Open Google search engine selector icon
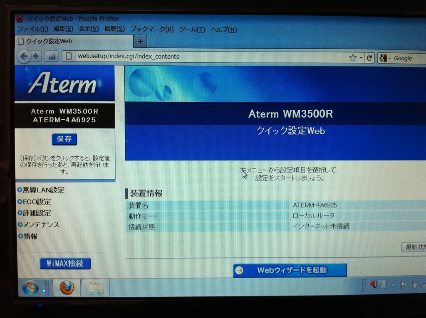This screenshot has height=318, width=426. click(383, 58)
